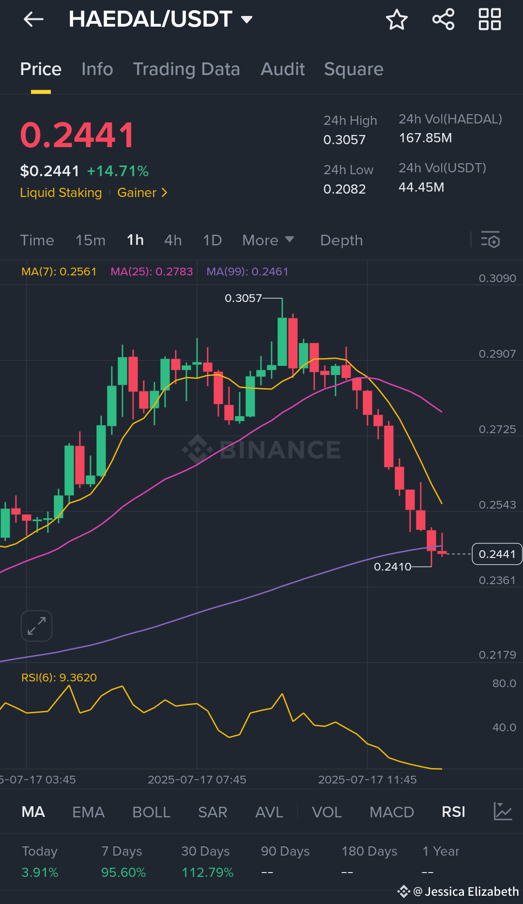The height and width of the screenshot is (904, 523).
Task: Select the 4h interval
Action: tap(173, 240)
